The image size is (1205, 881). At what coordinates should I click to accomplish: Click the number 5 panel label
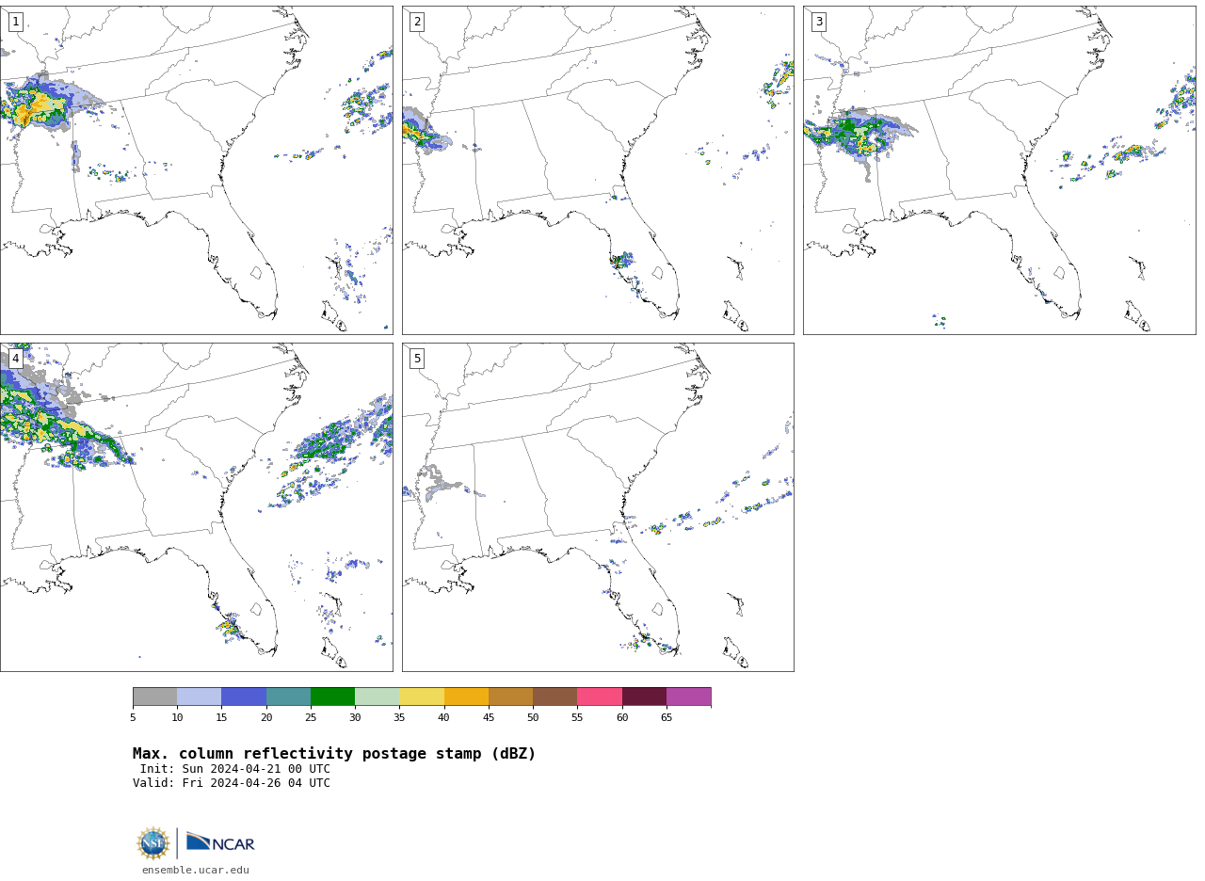click(x=417, y=359)
